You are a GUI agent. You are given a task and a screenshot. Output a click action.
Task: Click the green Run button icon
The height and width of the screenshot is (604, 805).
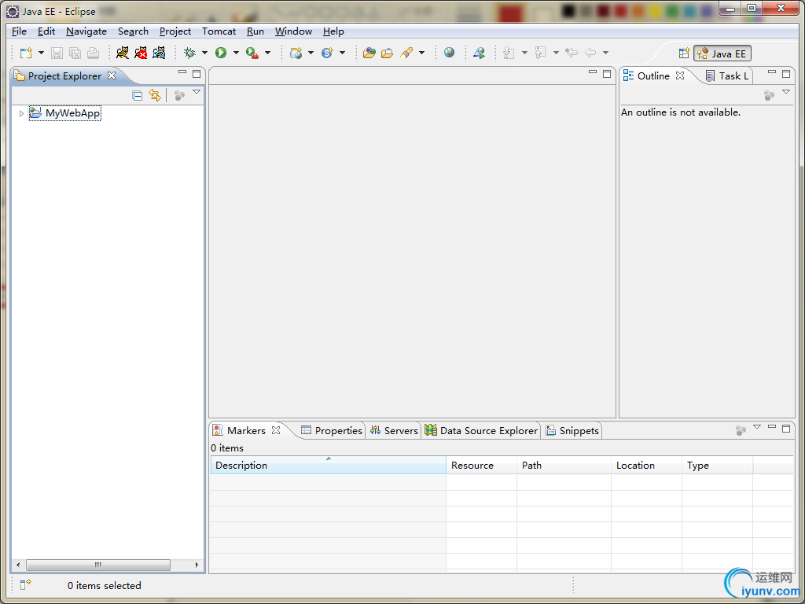[221, 53]
